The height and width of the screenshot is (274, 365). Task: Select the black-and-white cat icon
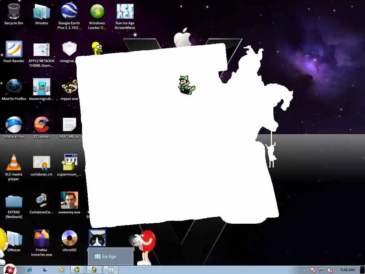97,238
